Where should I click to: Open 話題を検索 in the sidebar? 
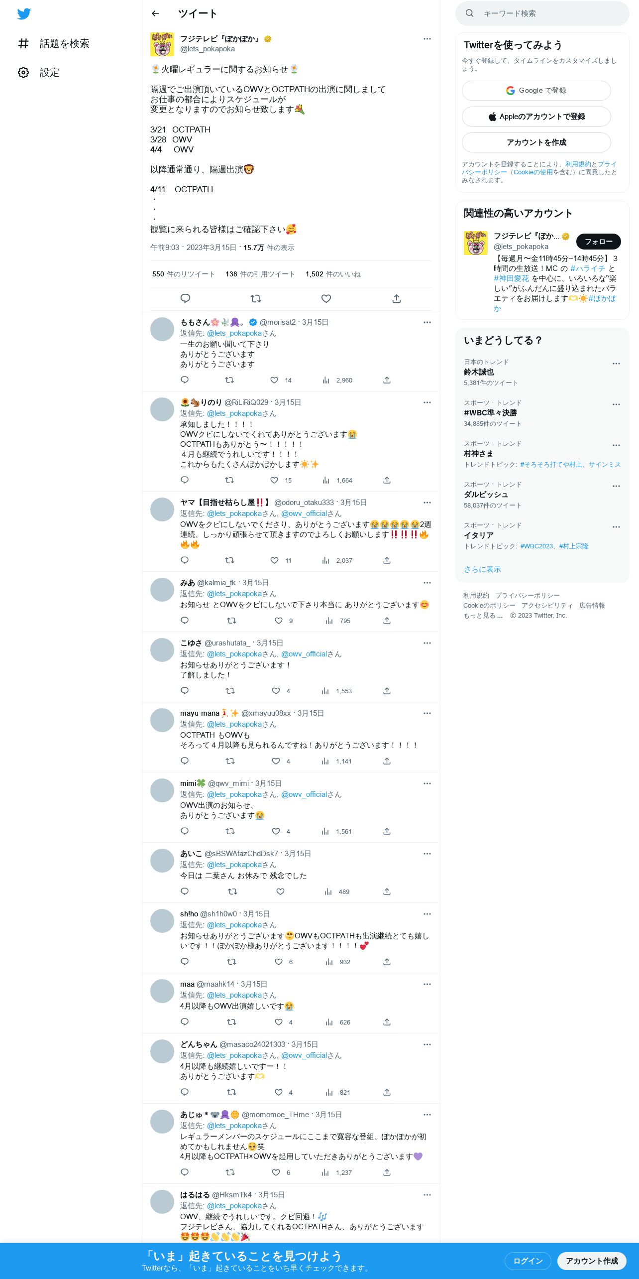54,43
